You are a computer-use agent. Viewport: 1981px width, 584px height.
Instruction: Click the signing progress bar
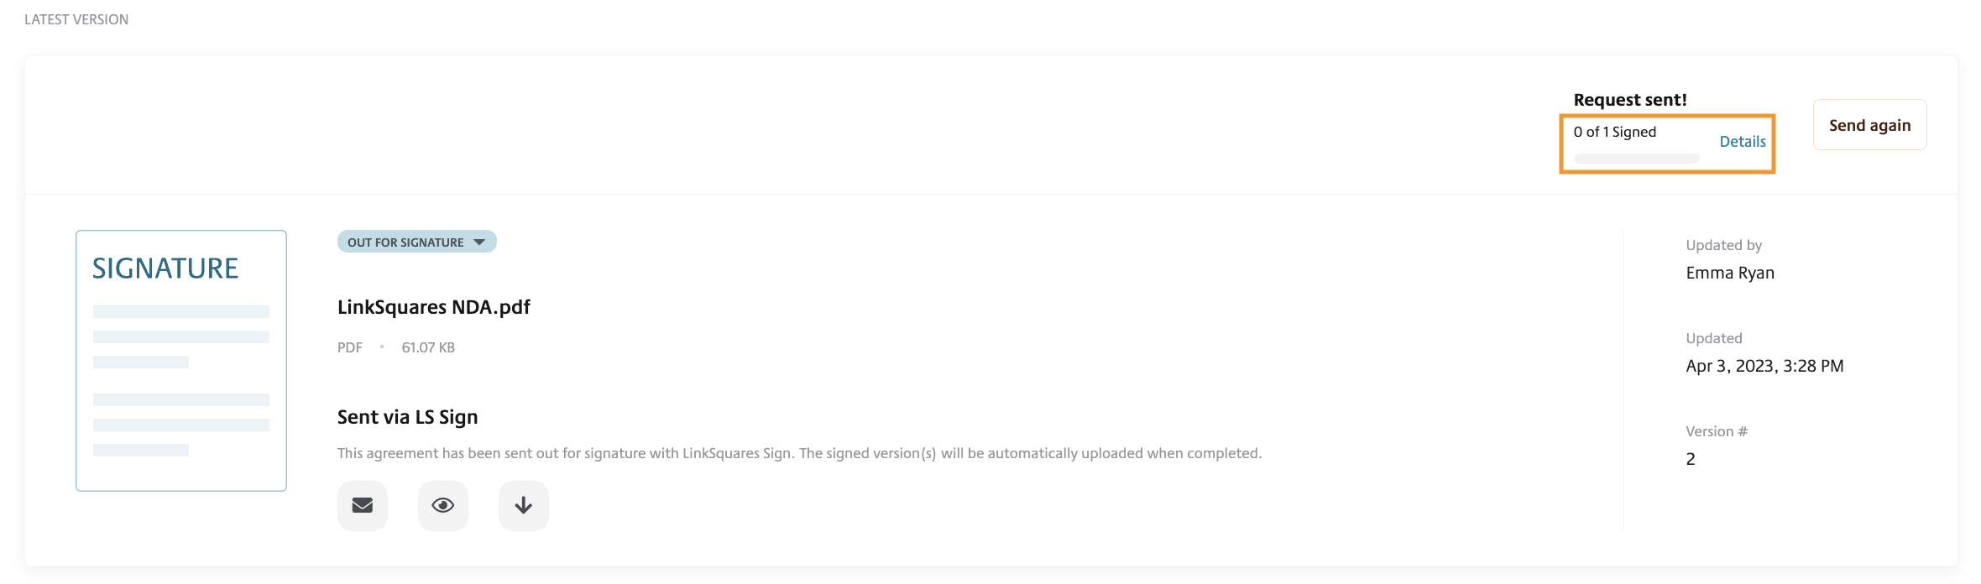coord(1636,158)
